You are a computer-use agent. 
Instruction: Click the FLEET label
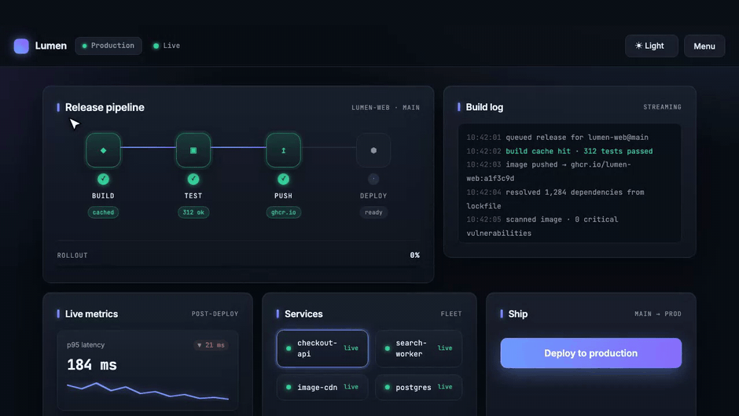click(451, 314)
